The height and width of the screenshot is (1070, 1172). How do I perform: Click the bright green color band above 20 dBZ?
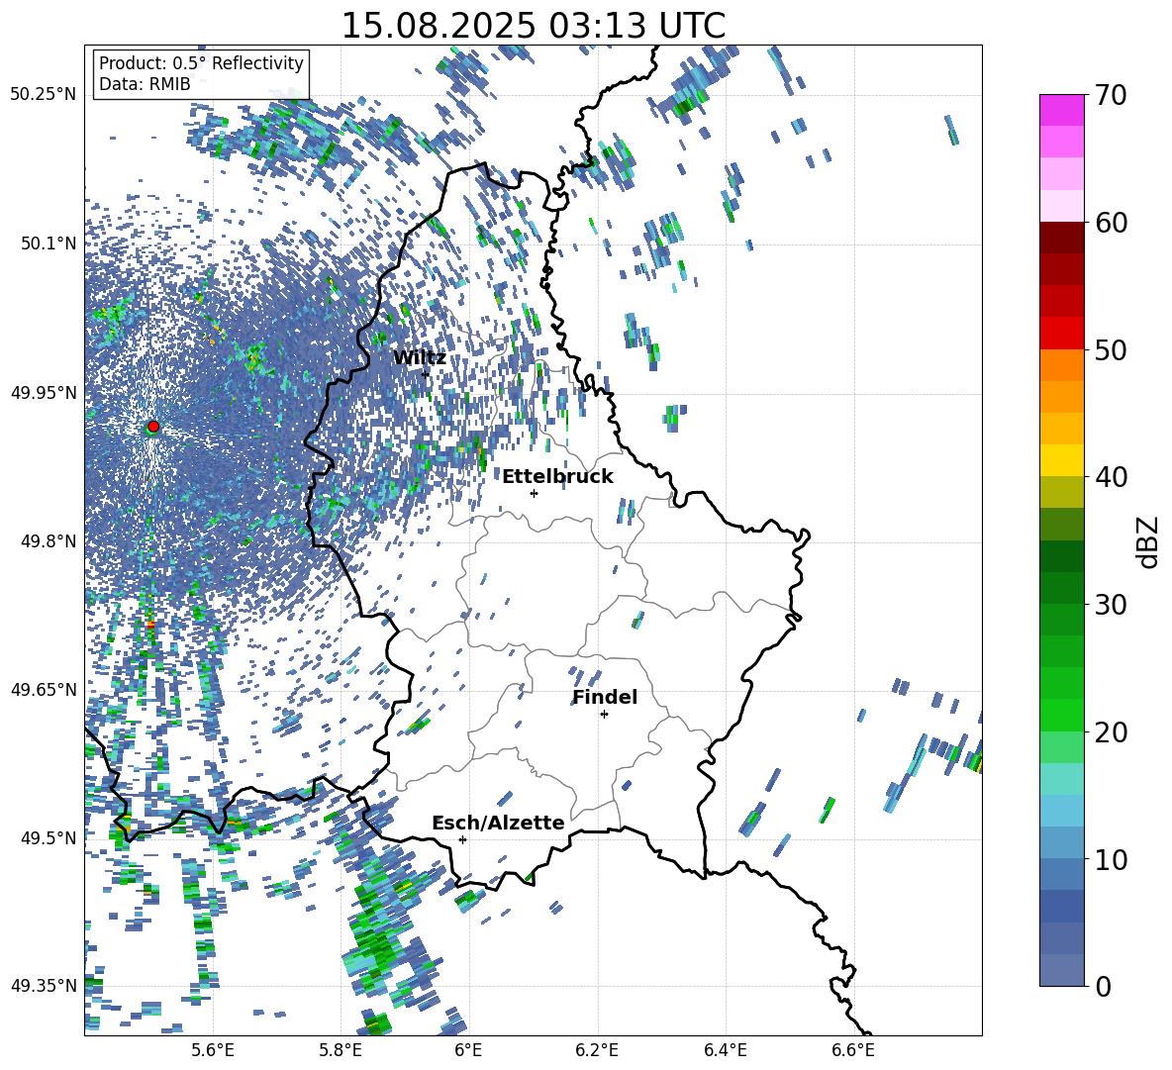[x=1061, y=715]
